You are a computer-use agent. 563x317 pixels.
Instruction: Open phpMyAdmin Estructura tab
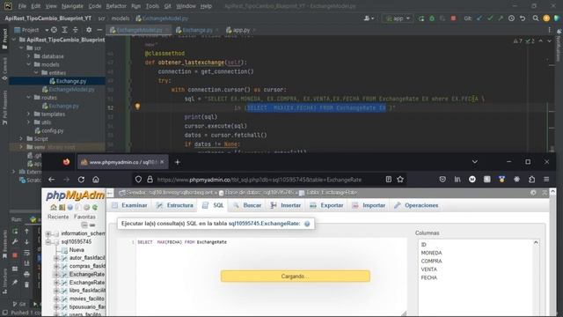tap(174, 205)
